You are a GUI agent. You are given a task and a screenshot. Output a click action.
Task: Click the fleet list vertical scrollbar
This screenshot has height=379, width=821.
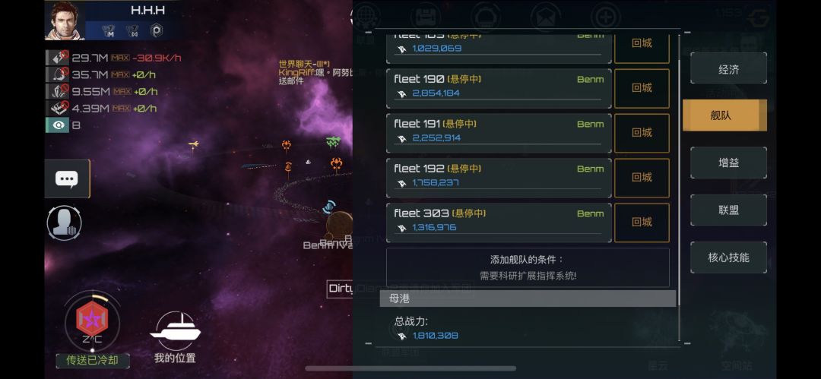point(679,170)
